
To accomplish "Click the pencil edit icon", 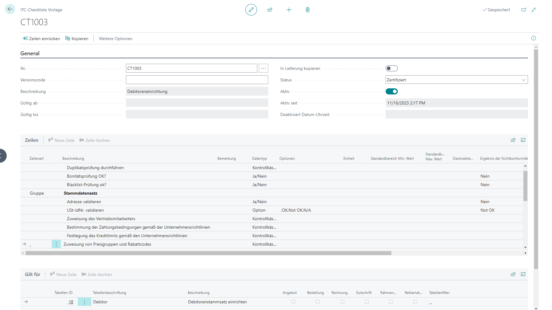I will pyautogui.click(x=251, y=10).
